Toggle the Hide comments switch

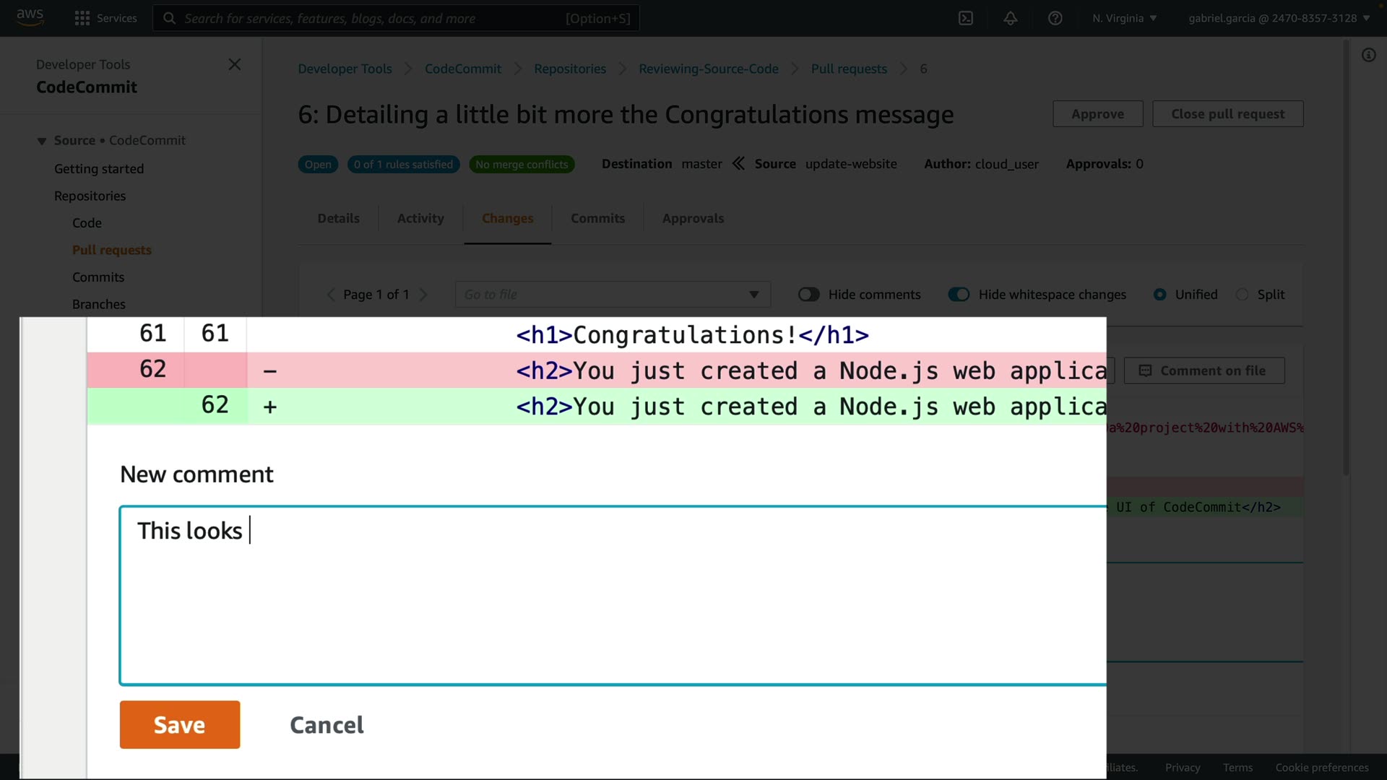tap(808, 295)
